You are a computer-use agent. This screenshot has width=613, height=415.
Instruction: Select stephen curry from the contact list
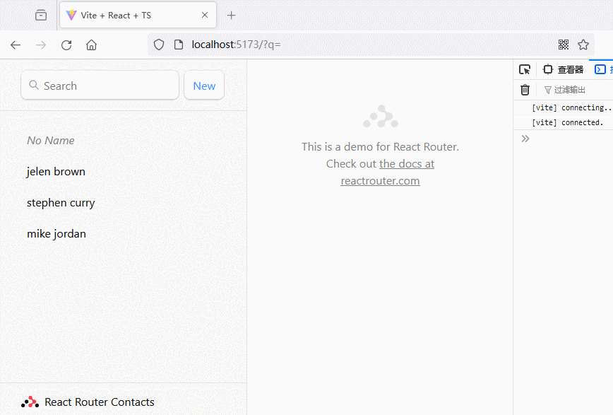61,203
